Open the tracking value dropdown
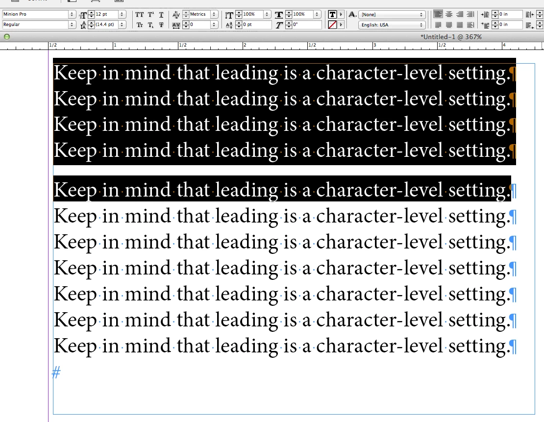Image resolution: width=544 pixels, height=422 pixels. coord(214,25)
